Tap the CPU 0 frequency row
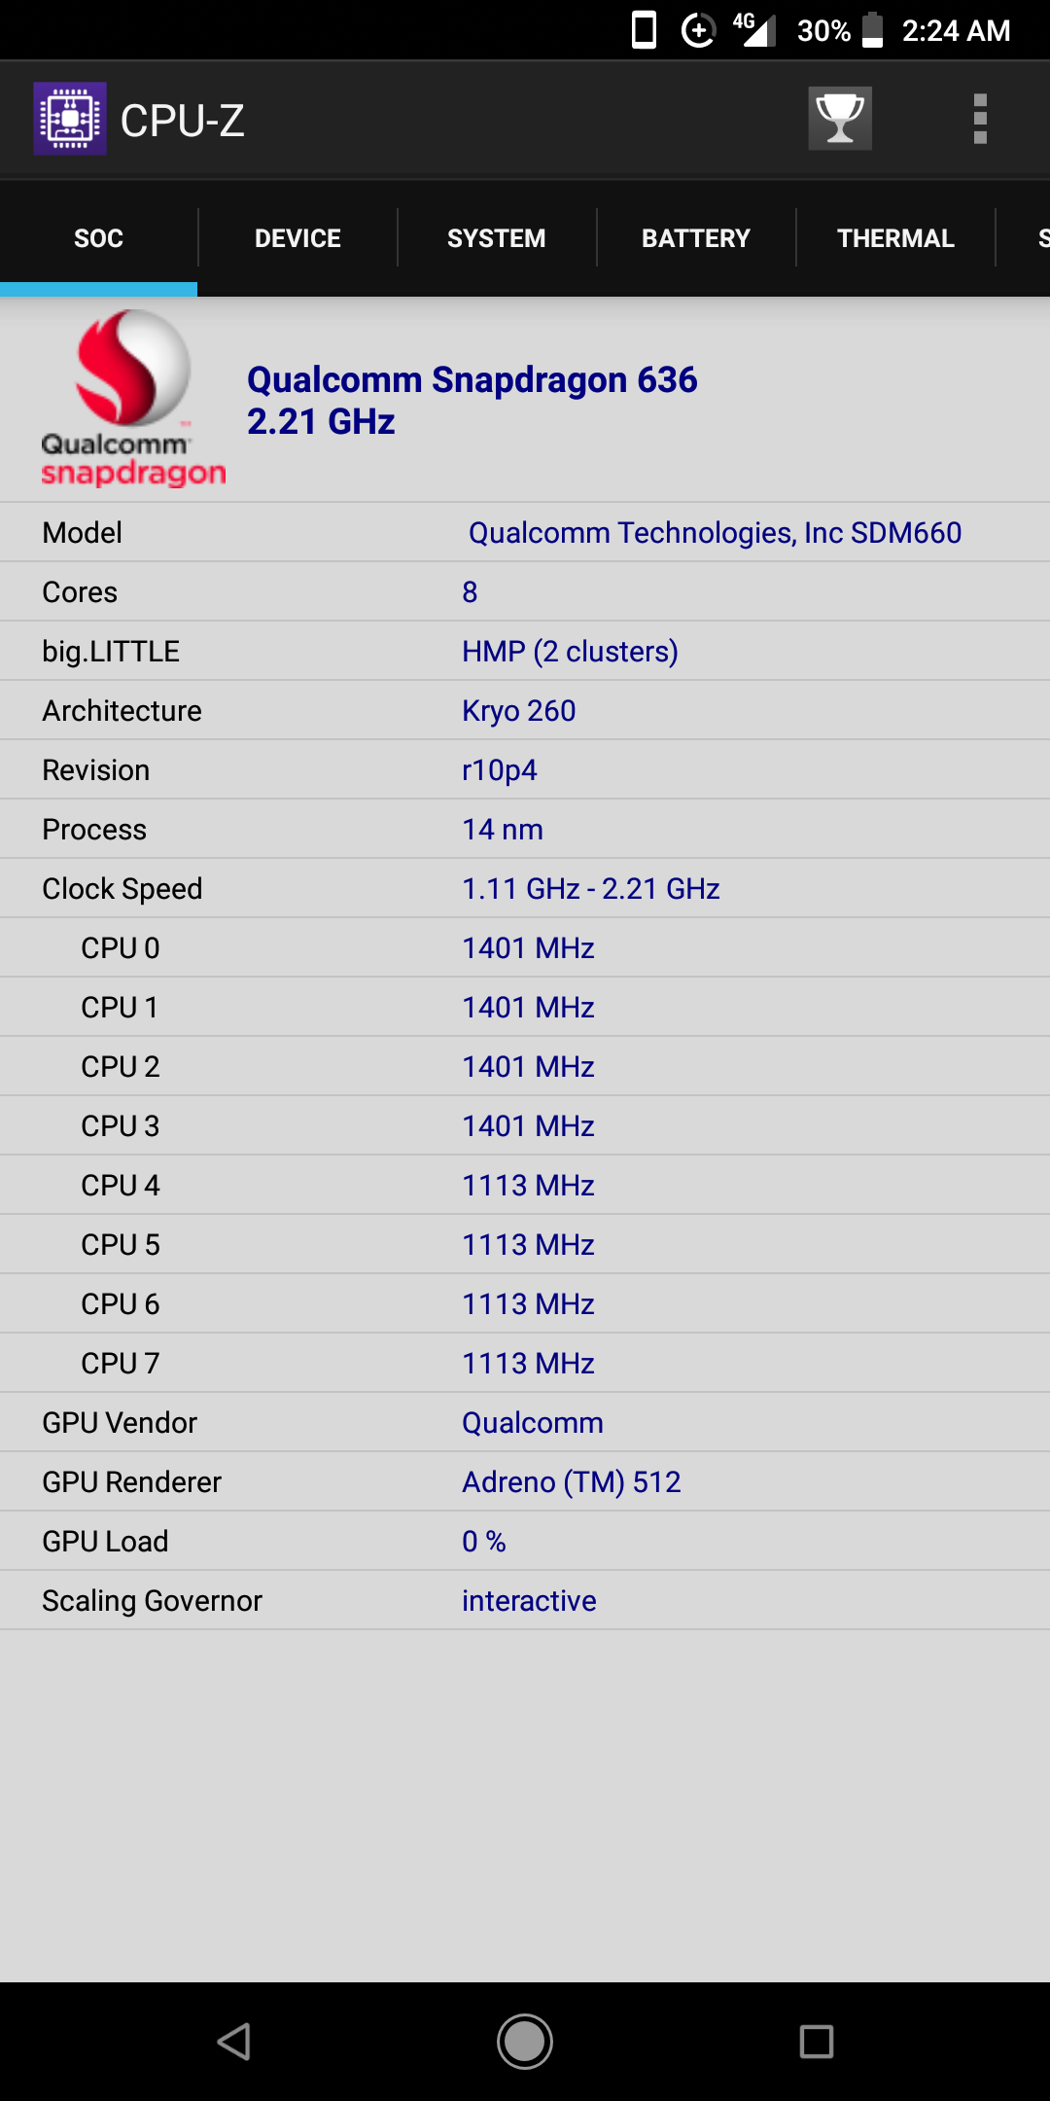This screenshot has width=1050, height=2101. [525, 948]
